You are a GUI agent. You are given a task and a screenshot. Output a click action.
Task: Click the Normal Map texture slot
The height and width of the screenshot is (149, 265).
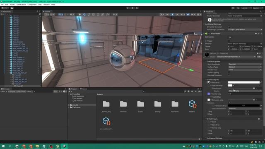coord(209,94)
